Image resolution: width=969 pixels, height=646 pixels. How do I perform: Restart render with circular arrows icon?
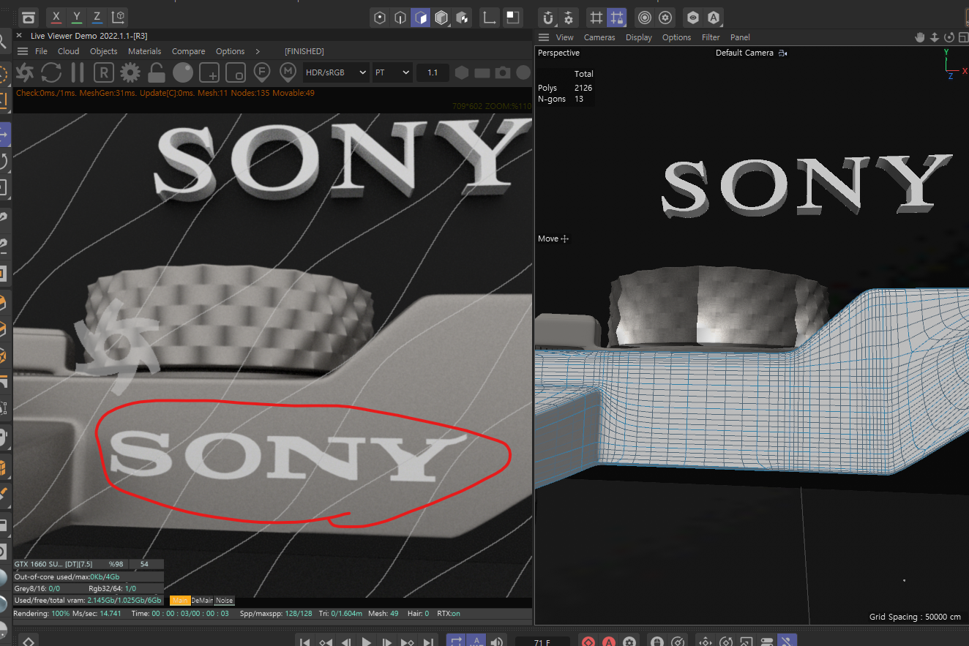pos(51,72)
